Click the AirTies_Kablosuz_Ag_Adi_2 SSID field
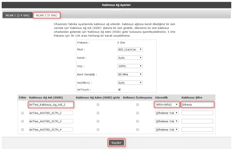The height and width of the screenshot is (149, 241). (51, 105)
